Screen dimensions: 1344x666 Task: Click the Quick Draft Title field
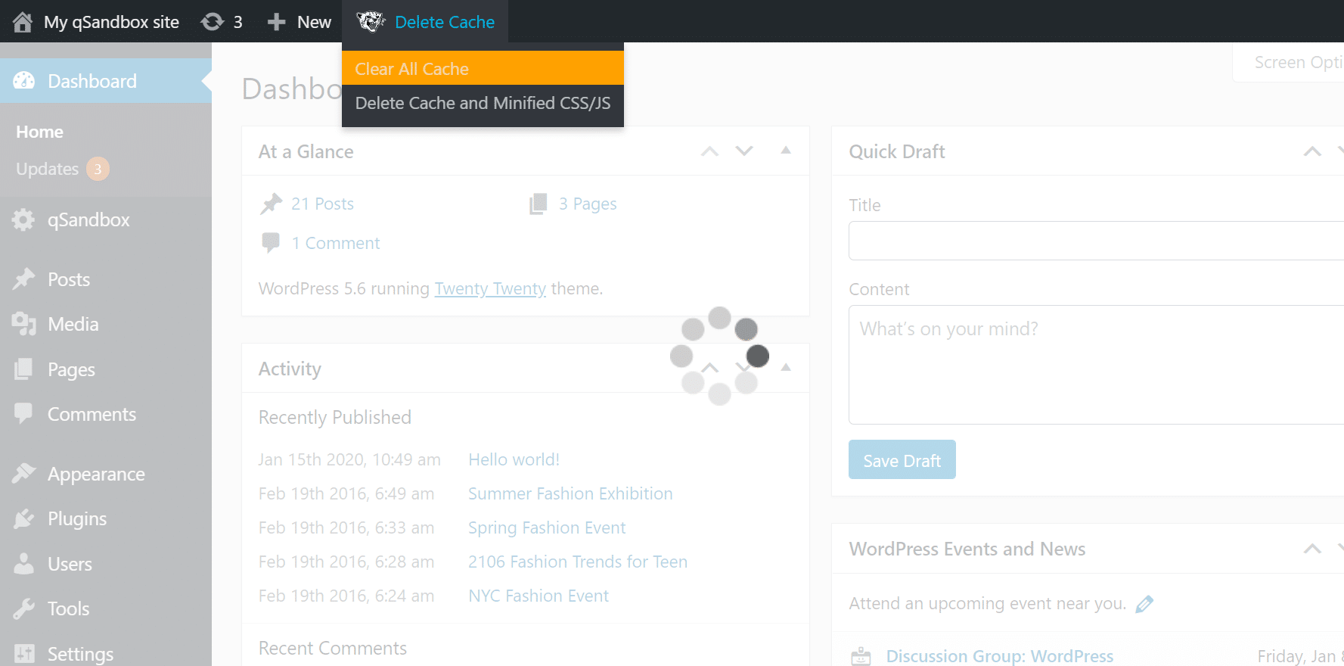click(x=1096, y=241)
